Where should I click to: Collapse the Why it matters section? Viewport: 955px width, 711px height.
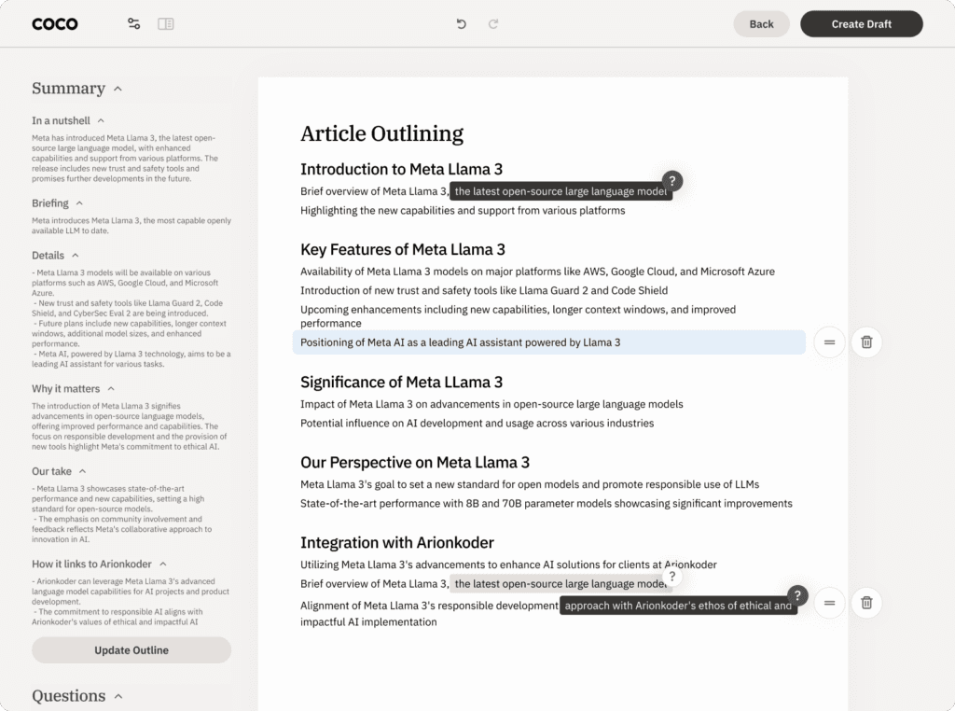[x=111, y=389]
